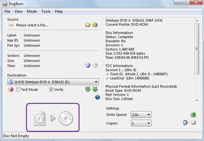Open the book log icon in Settings

(x=193, y=123)
